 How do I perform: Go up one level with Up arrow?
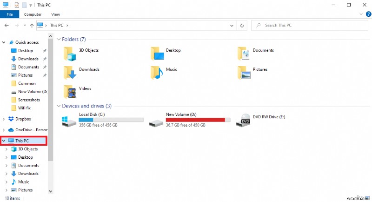pos(32,26)
